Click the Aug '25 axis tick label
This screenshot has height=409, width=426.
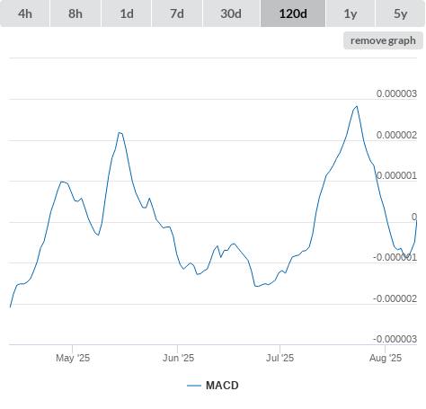[x=386, y=358]
